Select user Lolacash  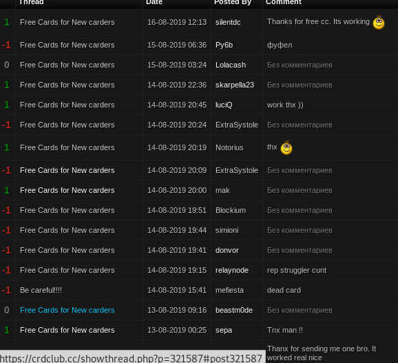[231, 65]
